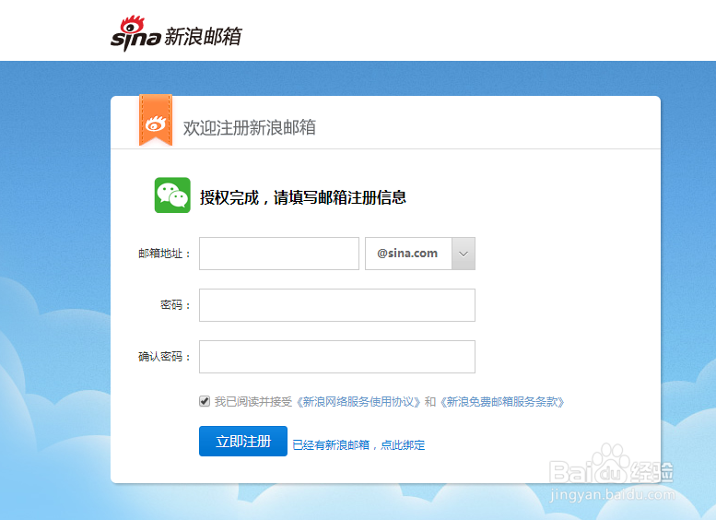Viewport: 716px width, 520px height.
Task: Open the 新浪网络服务使用协议 link
Action: pyautogui.click(x=358, y=402)
